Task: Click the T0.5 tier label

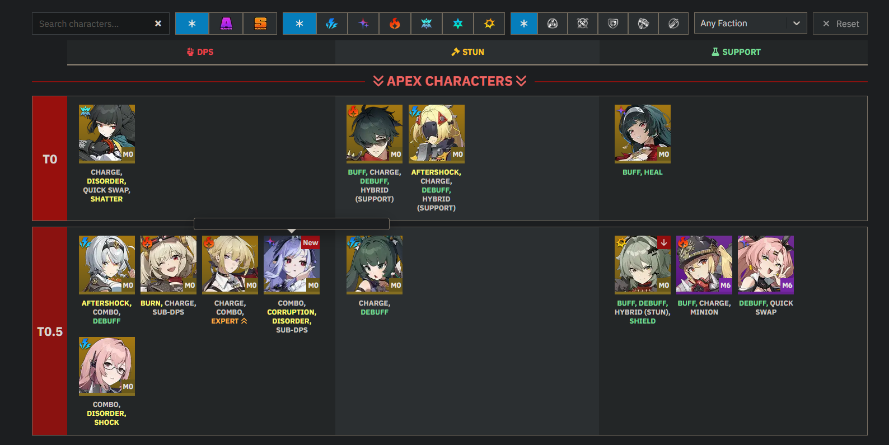Action: (x=50, y=331)
